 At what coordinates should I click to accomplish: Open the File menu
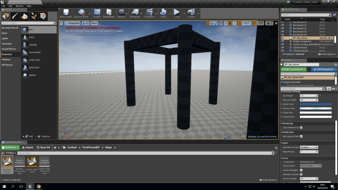pos(4,6)
